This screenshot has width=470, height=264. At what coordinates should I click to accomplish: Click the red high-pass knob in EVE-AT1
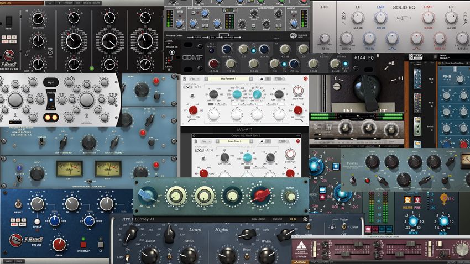pos(194,110)
